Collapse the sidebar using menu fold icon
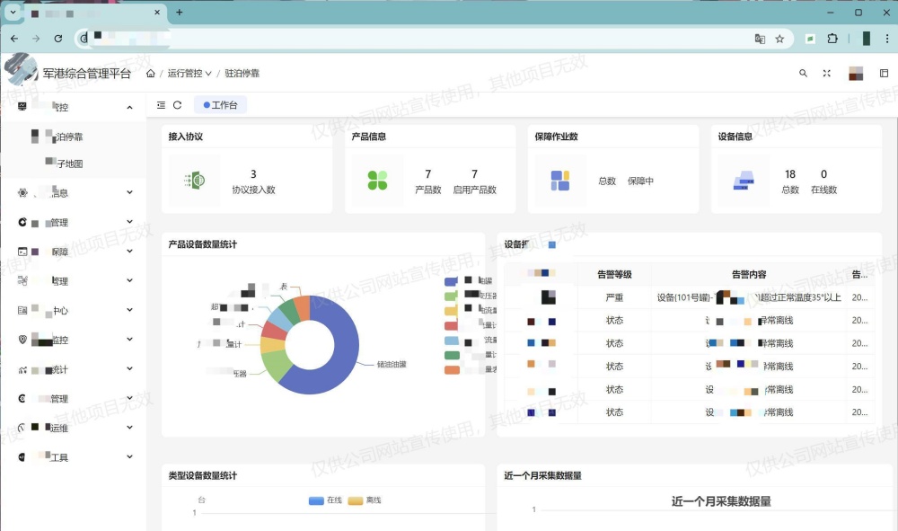 [161, 105]
